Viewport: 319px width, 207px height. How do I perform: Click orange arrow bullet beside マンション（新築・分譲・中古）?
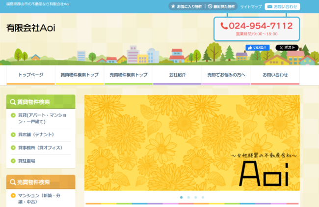13,196
